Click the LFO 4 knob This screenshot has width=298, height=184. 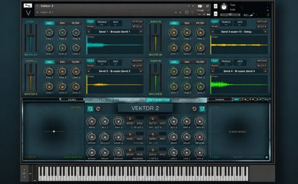click(x=199, y=153)
